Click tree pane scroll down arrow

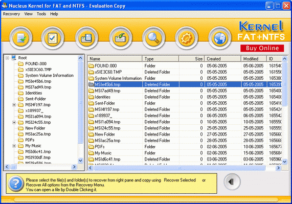click(80, 160)
